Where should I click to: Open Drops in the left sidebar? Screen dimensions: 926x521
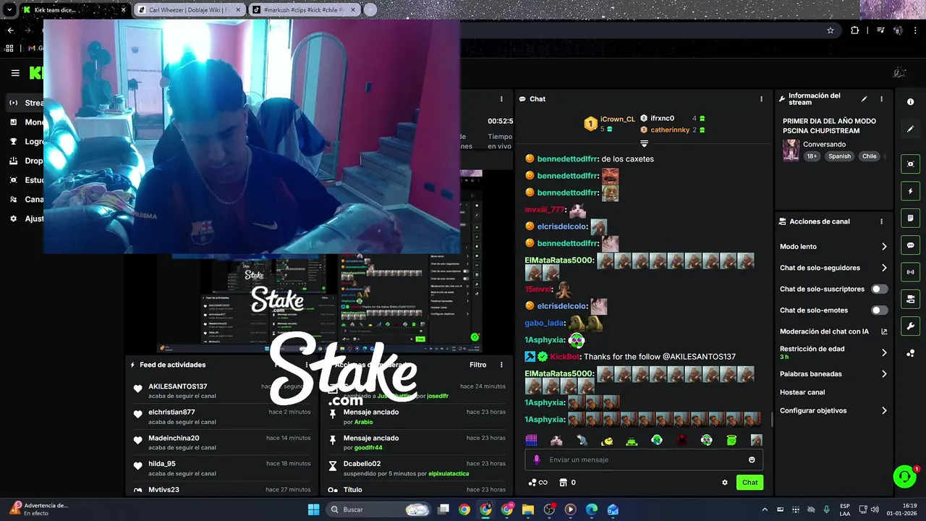26,161
